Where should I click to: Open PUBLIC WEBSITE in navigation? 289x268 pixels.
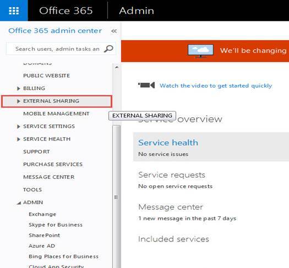click(x=46, y=76)
